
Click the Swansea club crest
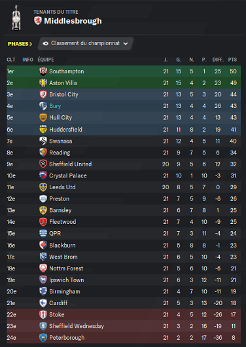tap(43, 141)
